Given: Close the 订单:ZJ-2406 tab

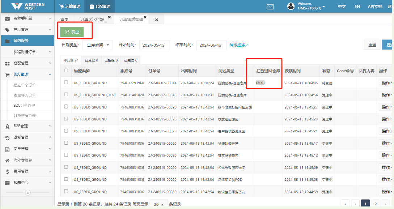Looking at the screenshot, I should [109, 17].
